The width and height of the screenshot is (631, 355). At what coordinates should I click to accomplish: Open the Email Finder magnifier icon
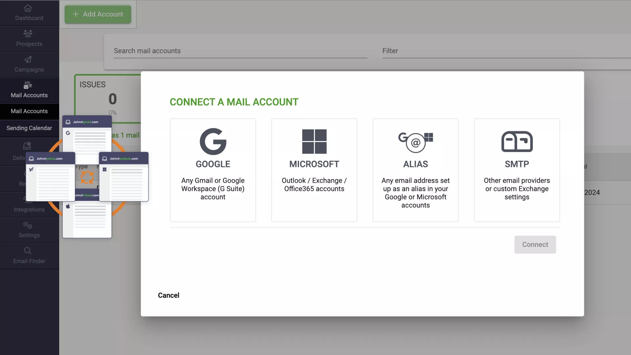coord(28,251)
